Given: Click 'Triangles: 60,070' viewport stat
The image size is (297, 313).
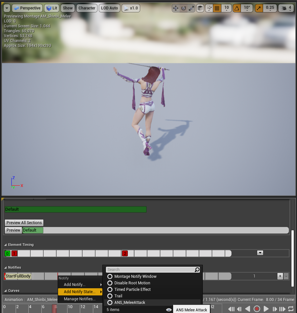Looking at the screenshot, I should (x=19, y=31).
